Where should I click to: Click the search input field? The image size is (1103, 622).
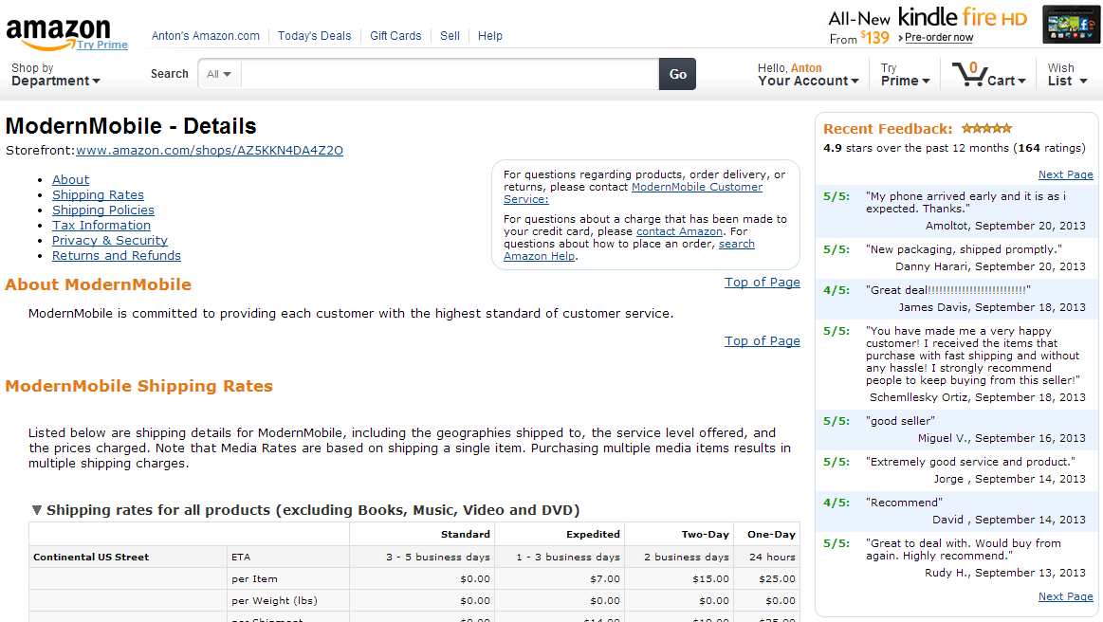pos(450,74)
